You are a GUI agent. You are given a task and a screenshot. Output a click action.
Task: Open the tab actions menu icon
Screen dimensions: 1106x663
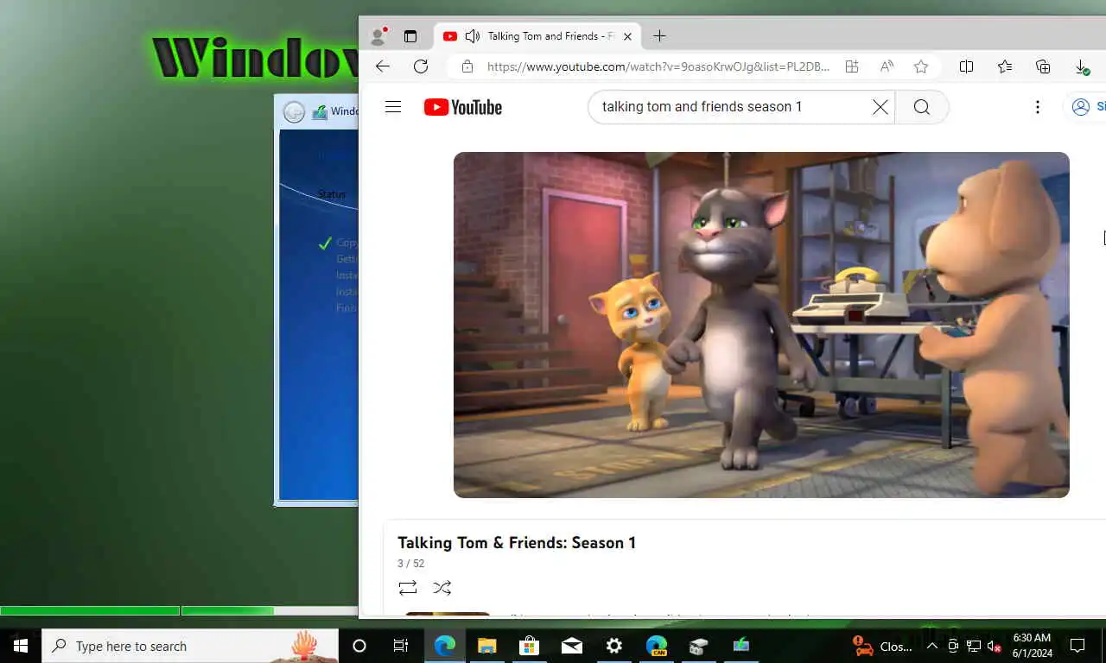(x=410, y=36)
